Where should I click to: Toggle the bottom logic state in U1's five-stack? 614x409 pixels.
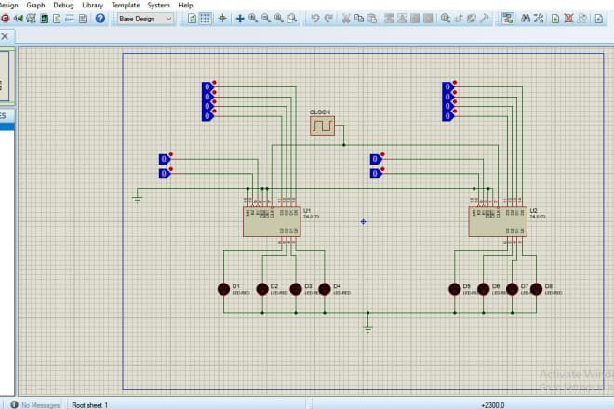(x=207, y=116)
